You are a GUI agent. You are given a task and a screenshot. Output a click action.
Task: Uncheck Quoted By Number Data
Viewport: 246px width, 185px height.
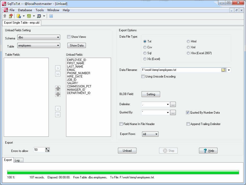point(188,113)
